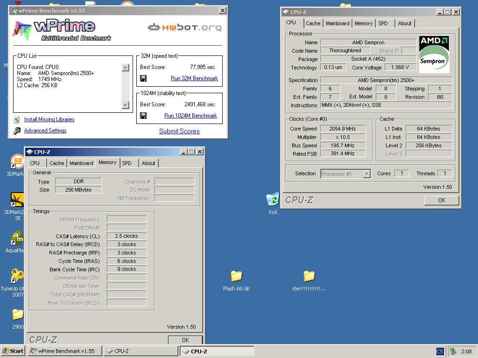Click the save icon for the 1024M score
The height and width of the screenshot is (358, 478).
pos(143,116)
